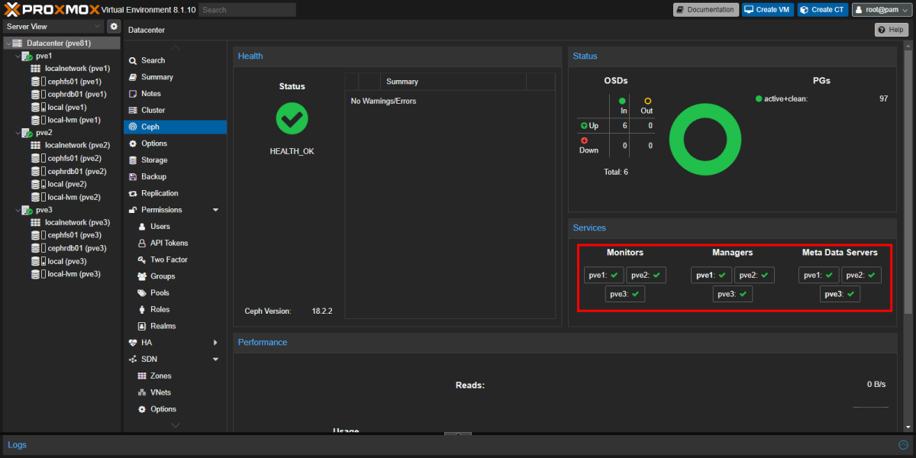
Task: Click the gear icon beside SDN Options
Action: pos(142,409)
